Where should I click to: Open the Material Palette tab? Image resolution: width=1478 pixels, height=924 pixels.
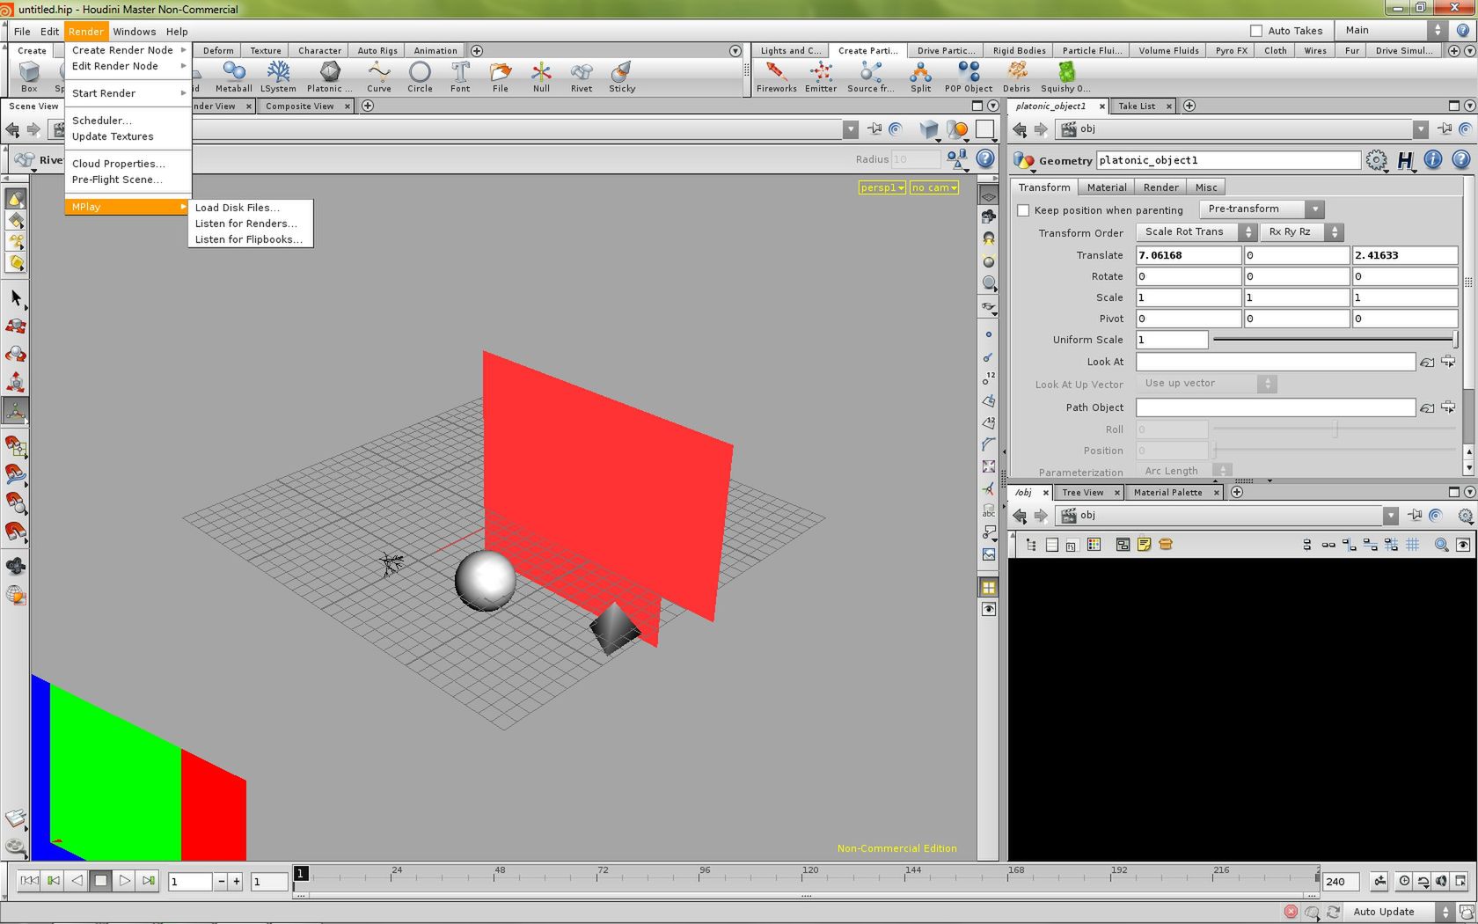pos(1167,493)
